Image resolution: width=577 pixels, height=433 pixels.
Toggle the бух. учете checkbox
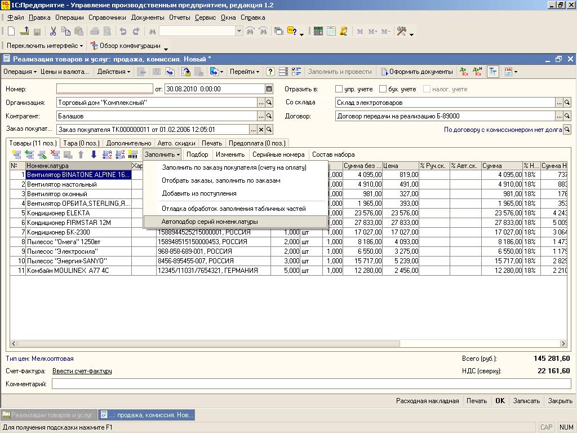coord(383,89)
